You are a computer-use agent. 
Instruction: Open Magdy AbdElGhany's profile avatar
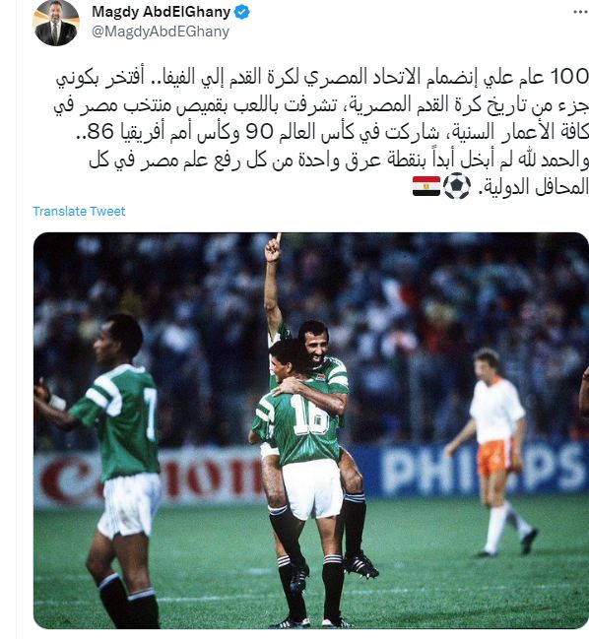tap(56, 23)
